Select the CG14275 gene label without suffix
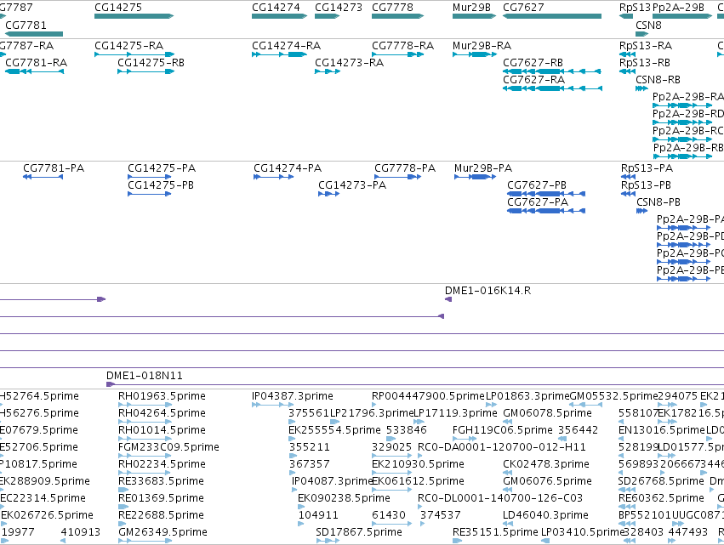This screenshot has height=545, width=724. coord(118,8)
